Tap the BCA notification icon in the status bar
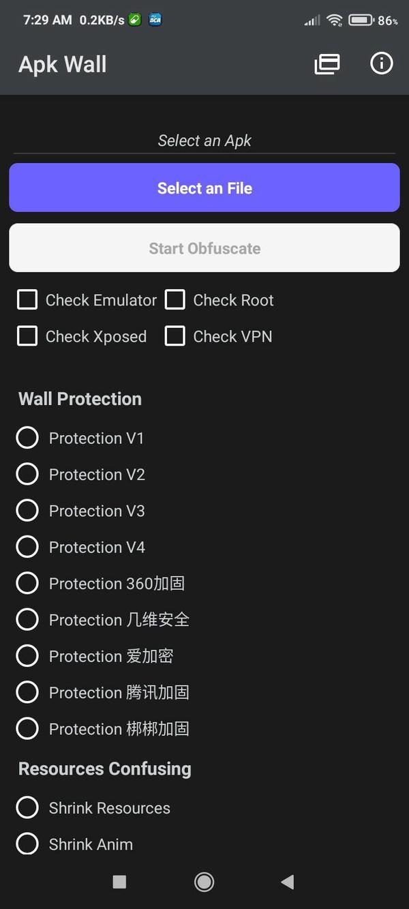 pos(154,20)
